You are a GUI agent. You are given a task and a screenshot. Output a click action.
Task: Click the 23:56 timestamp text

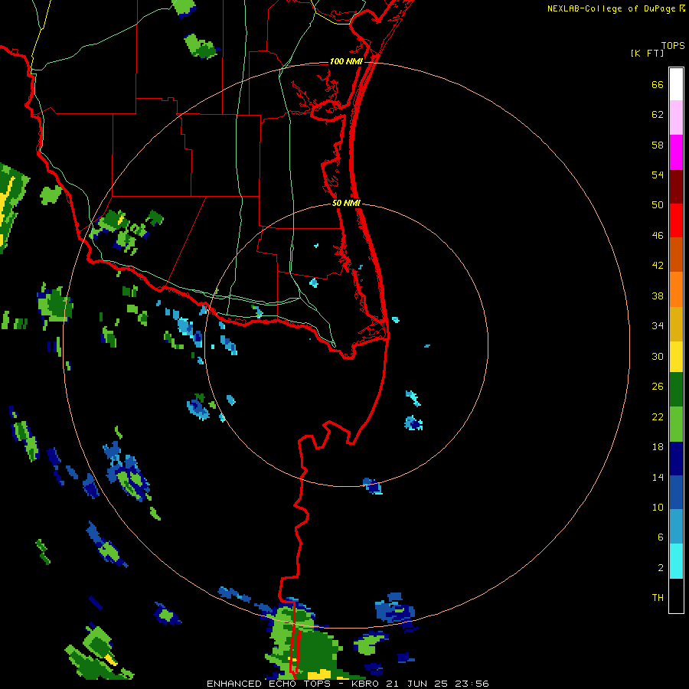(472, 684)
